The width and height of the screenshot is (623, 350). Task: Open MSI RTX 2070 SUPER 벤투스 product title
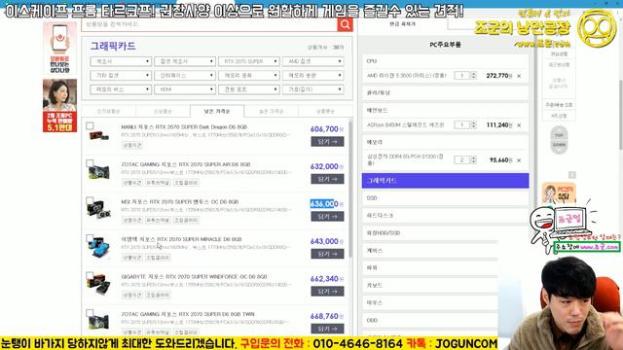(x=180, y=201)
